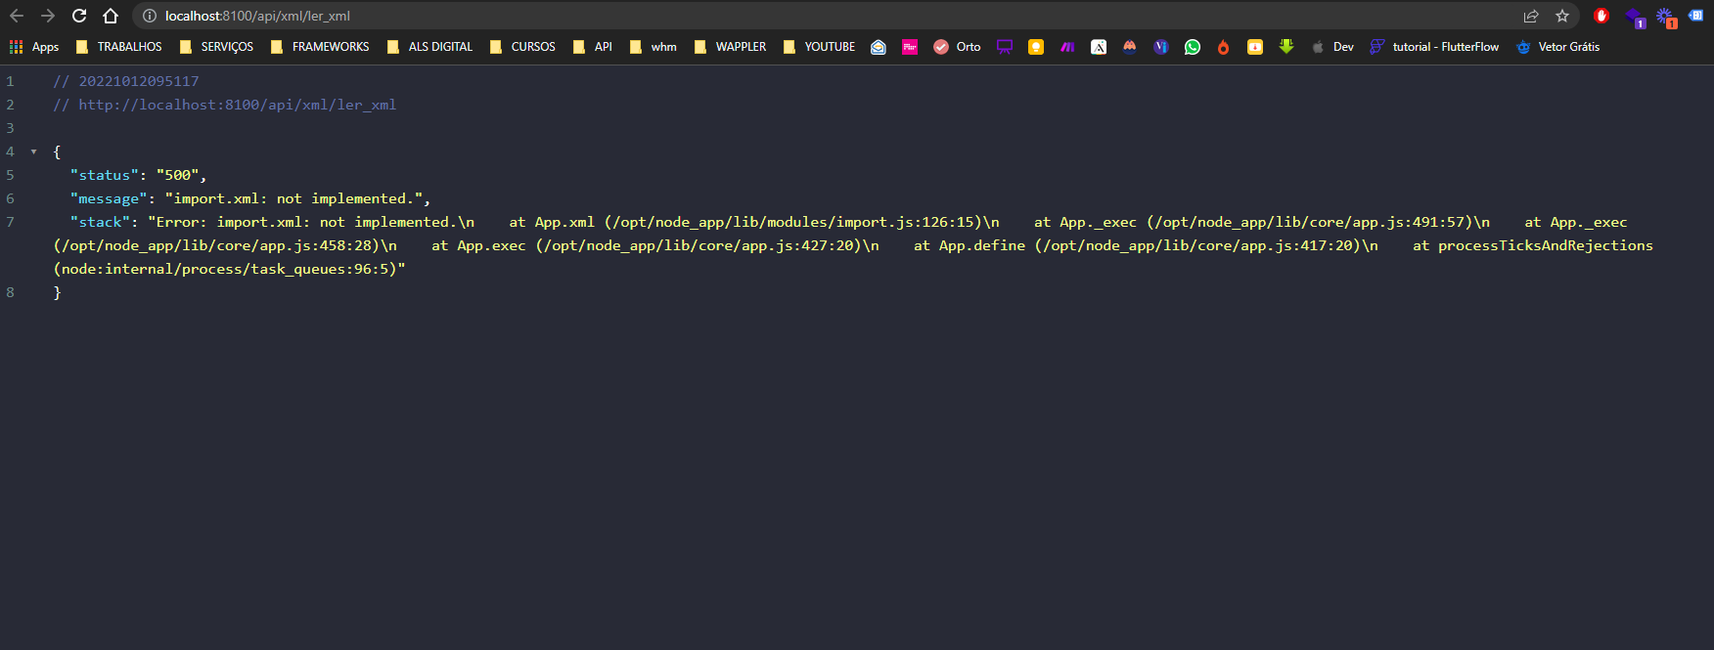Open the purple presentation board bookmark

[1005, 47]
